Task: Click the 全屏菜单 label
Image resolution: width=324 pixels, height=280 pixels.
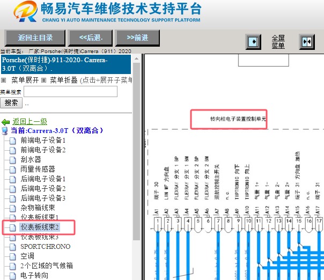Action: point(278,42)
